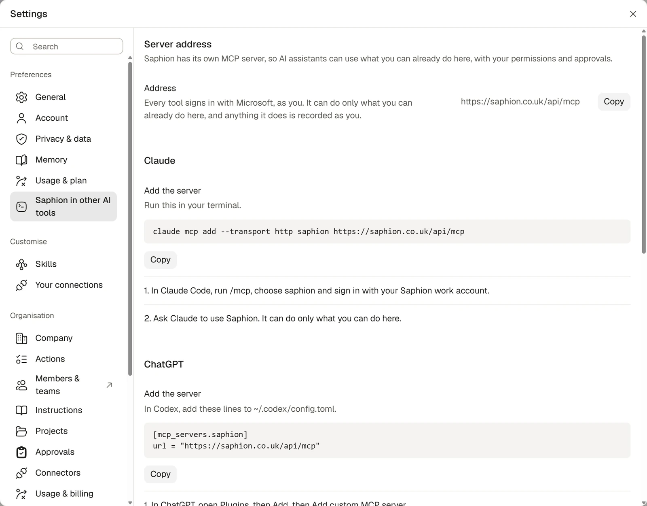
Task: Close the Settings dialog
Action: [x=633, y=14]
